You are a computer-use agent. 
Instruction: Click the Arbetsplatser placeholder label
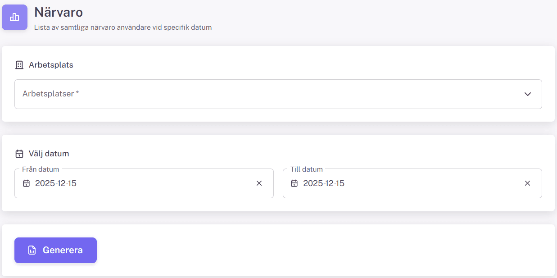[50, 94]
